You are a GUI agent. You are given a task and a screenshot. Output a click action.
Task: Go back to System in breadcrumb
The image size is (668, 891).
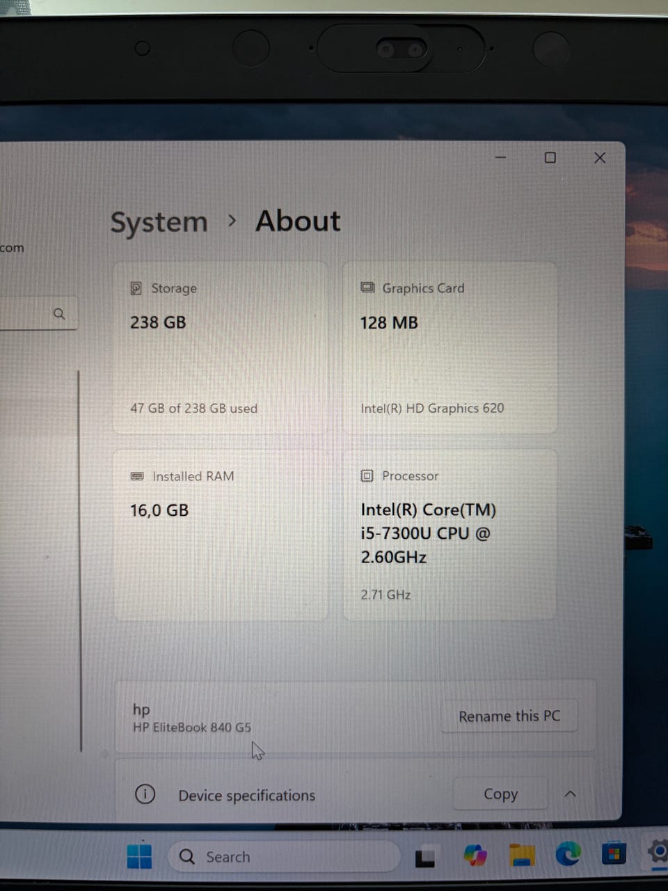pos(159,223)
